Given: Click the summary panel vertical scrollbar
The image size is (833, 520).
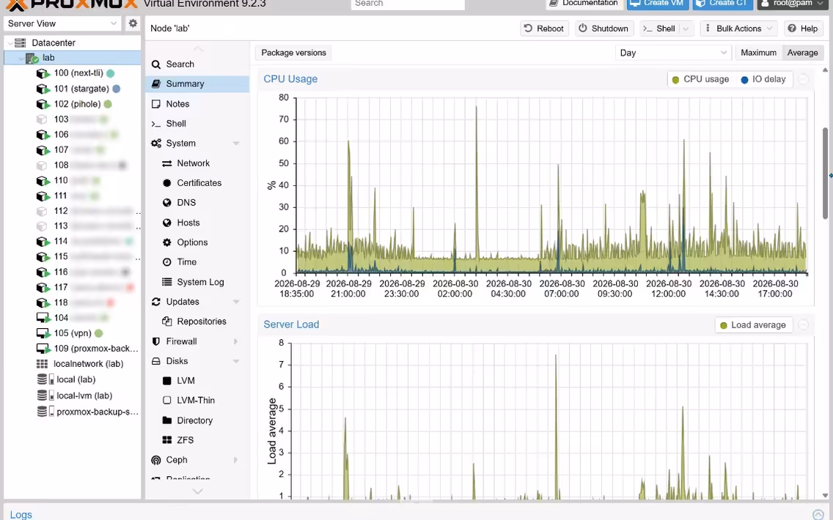Looking at the screenshot, I should click(x=825, y=173).
